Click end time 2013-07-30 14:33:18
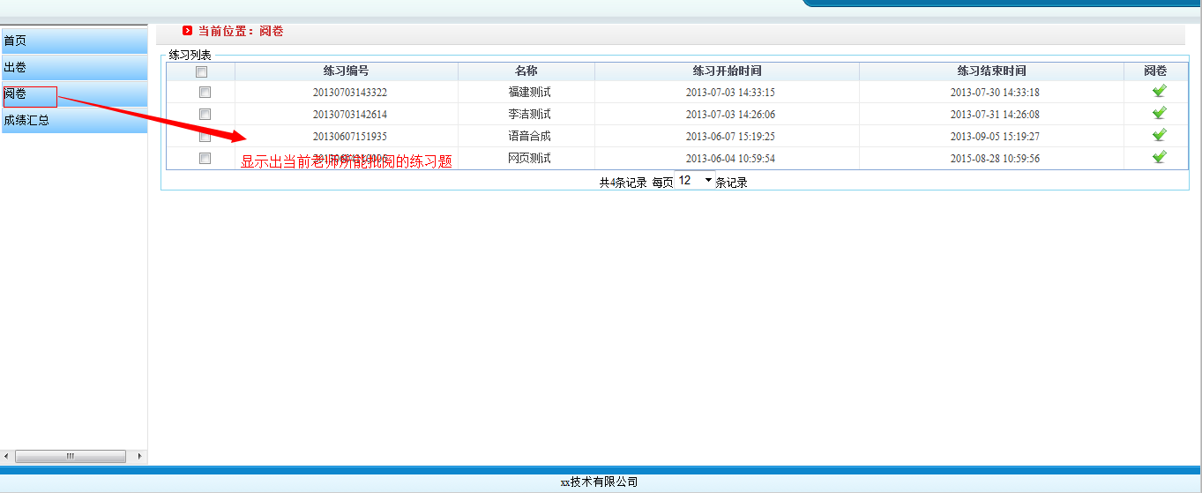This screenshot has width=1202, height=493. coord(995,92)
